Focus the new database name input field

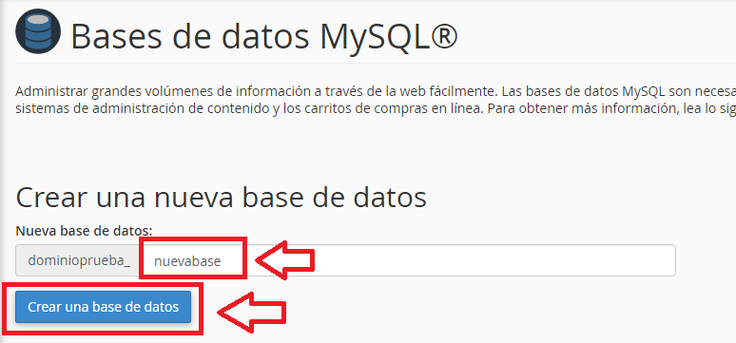[408, 260]
